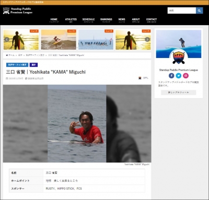Open the RANKINGS menu item
This screenshot has height=200, width=209.
tap(106, 20)
